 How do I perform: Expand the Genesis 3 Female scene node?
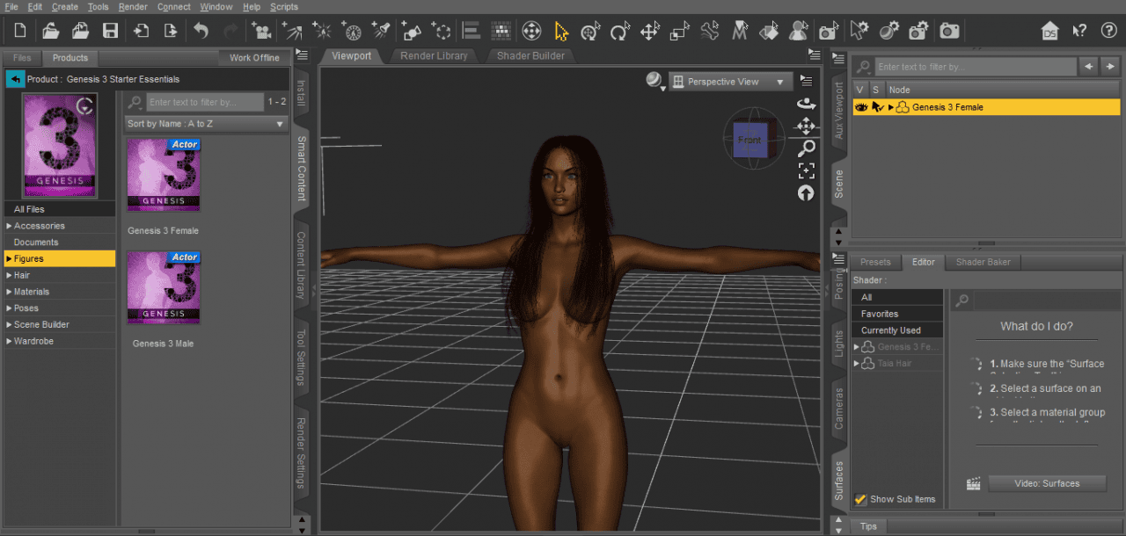(x=890, y=106)
